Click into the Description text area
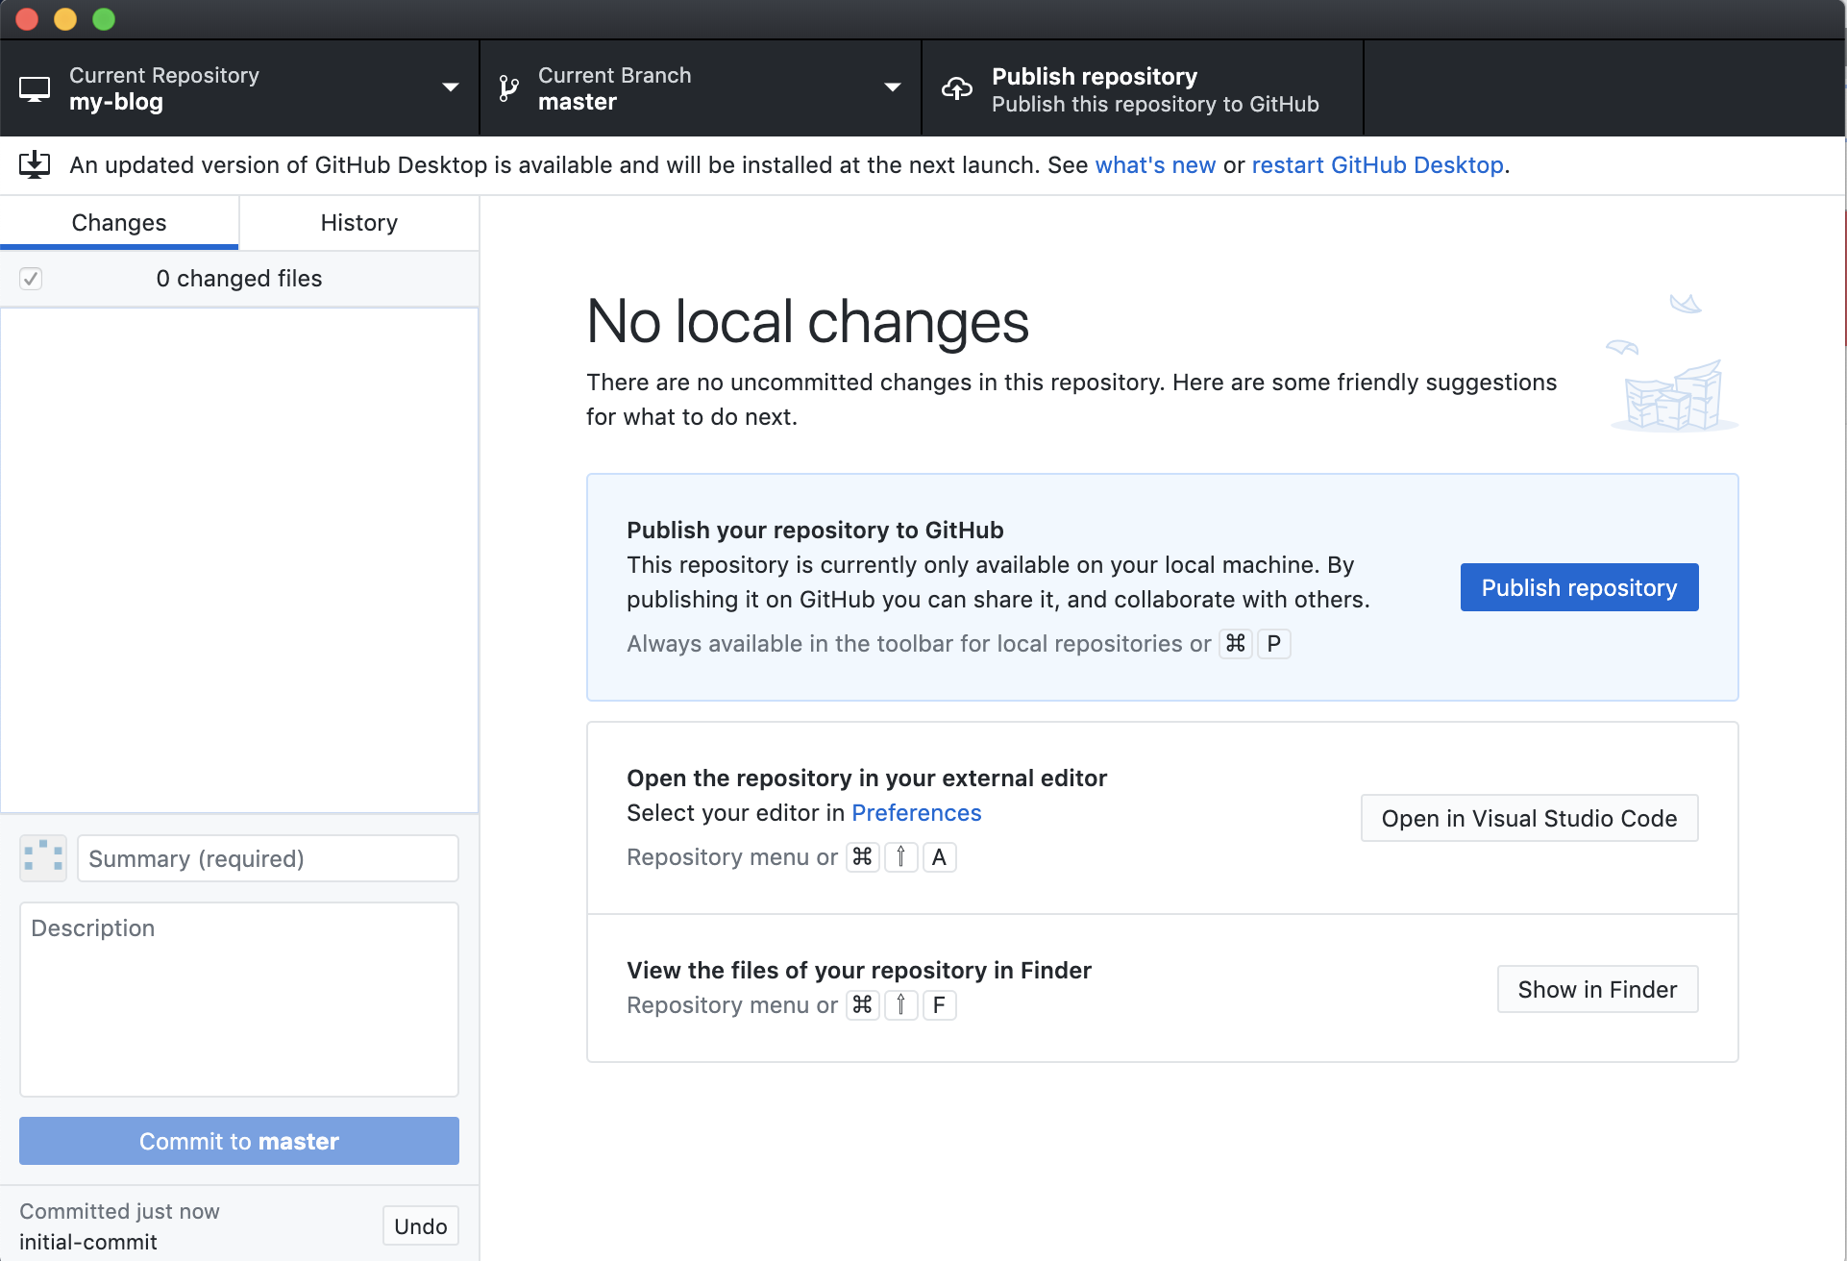Image resolution: width=1847 pixels, height=1261 pixels. tap(239, 1000)
